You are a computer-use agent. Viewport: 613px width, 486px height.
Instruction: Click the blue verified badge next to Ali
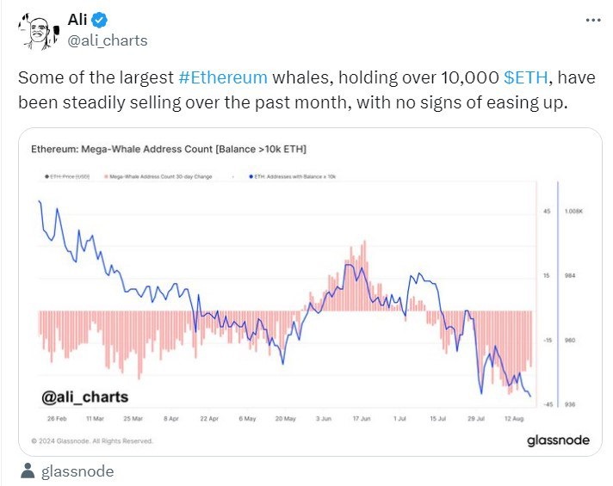pyautogui.click(x=101, y=21)
